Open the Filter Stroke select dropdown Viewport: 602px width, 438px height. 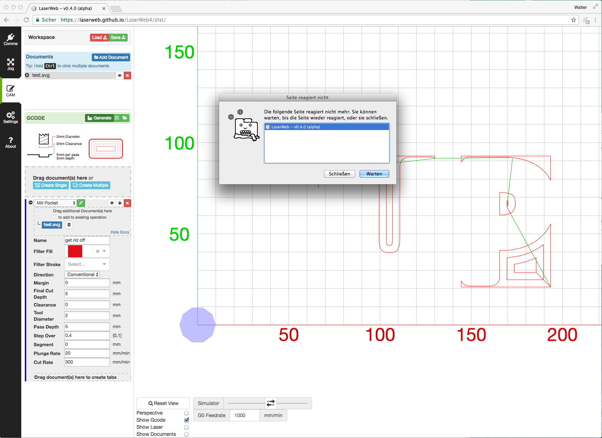(x=87, y=264)
